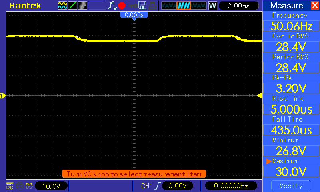Screen dimensions: 320x192
Task: Select the Pk-Pk measurement label
Action: tap(282, 78)
